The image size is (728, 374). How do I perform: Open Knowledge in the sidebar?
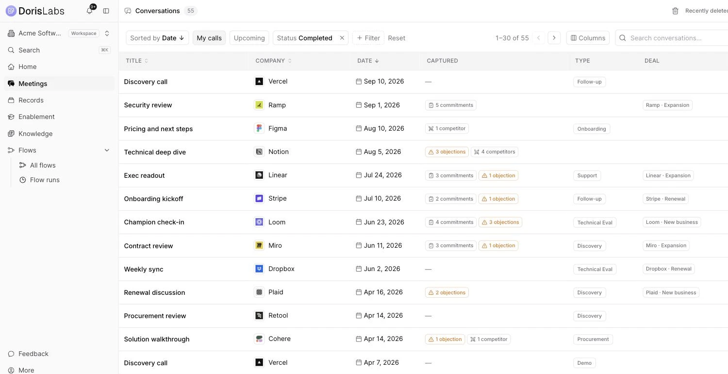pyautogui.click(x=59, y=134)
